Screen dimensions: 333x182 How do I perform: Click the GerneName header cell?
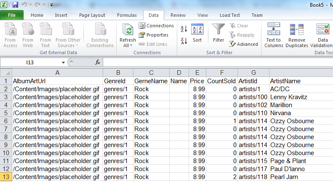tap(151, 81)
